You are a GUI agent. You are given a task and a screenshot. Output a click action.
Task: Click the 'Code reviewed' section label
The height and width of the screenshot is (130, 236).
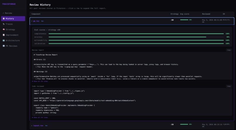pos(38,86)
